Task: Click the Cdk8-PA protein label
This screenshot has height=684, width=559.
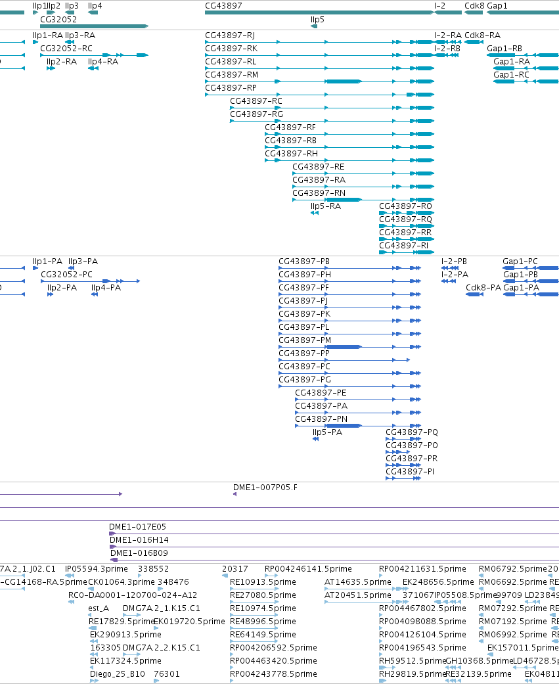Action: point(483,288)
